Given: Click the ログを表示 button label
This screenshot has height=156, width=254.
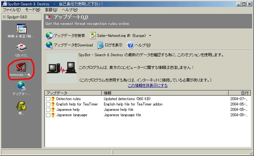Looking at the screenshot, I should (x=114, y=45).
